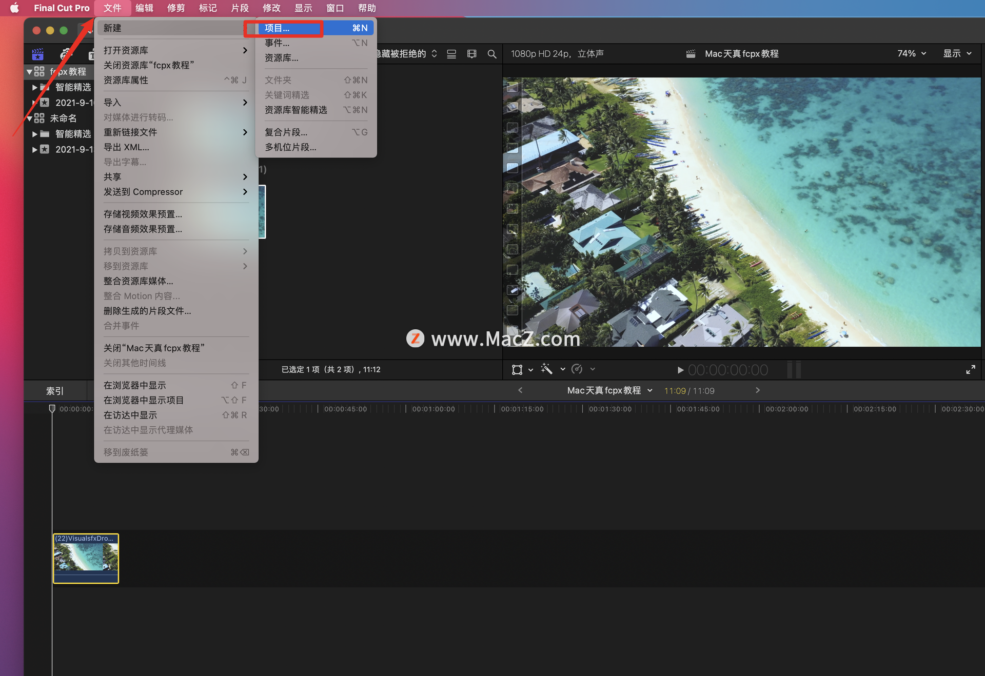
Task: Open the 修剪 menu
Action: [176, 8]
